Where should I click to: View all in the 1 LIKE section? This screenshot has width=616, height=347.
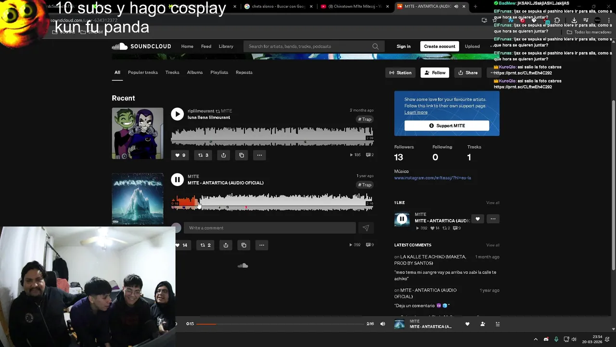[493, 203]
